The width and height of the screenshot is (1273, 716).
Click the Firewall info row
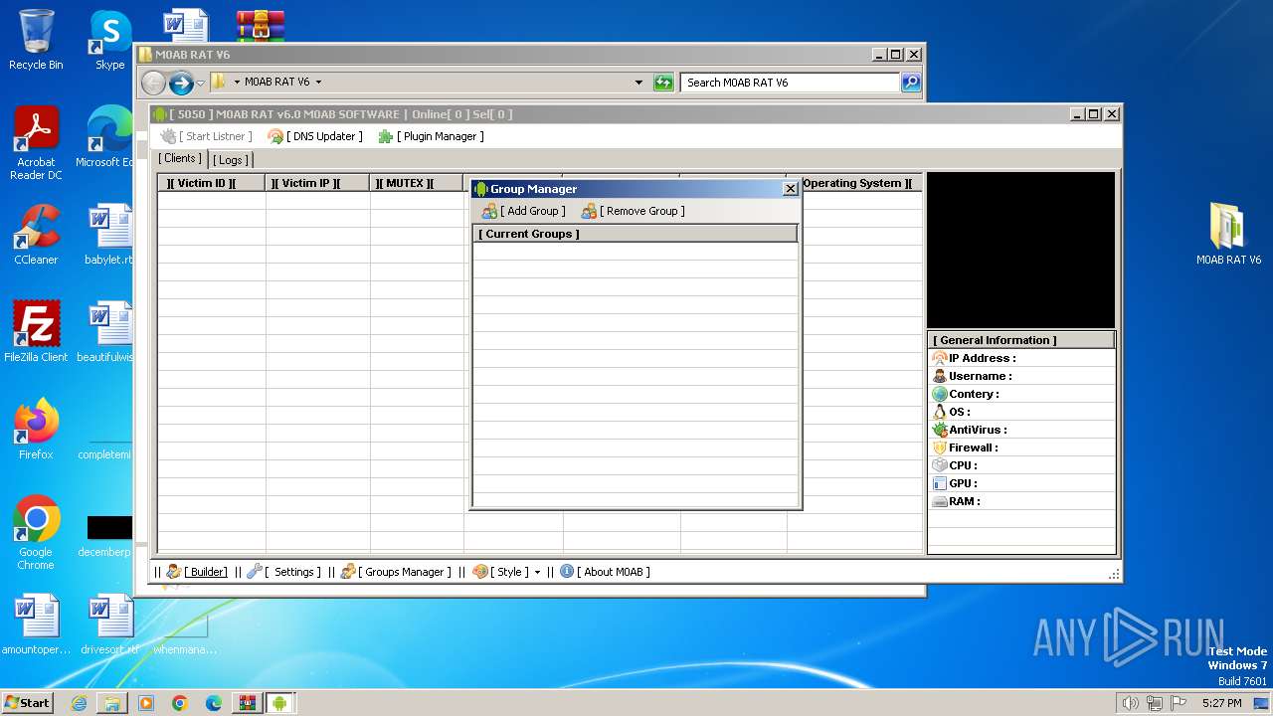click(x=1022, y=447)
